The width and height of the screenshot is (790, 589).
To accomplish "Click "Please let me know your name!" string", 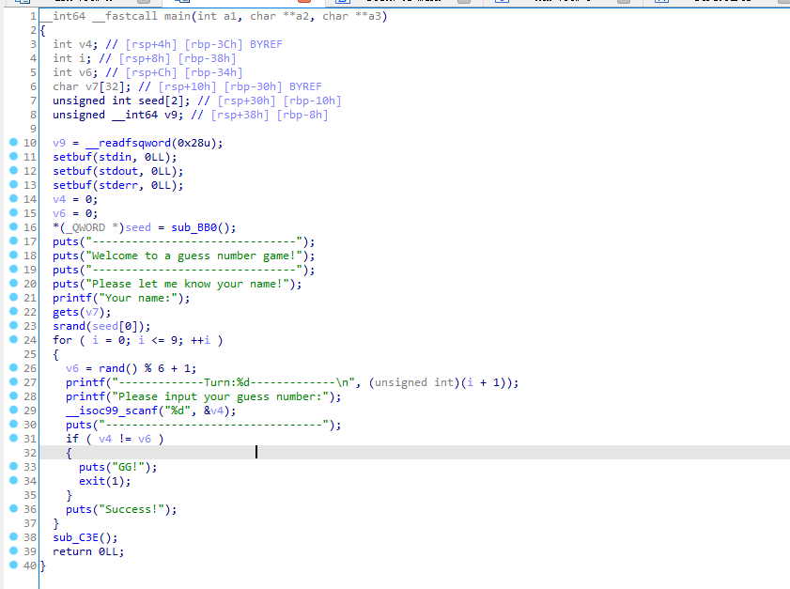I will tap(188, 285).
